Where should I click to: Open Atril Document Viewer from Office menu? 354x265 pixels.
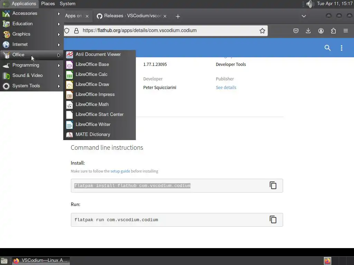pos(100,54)
